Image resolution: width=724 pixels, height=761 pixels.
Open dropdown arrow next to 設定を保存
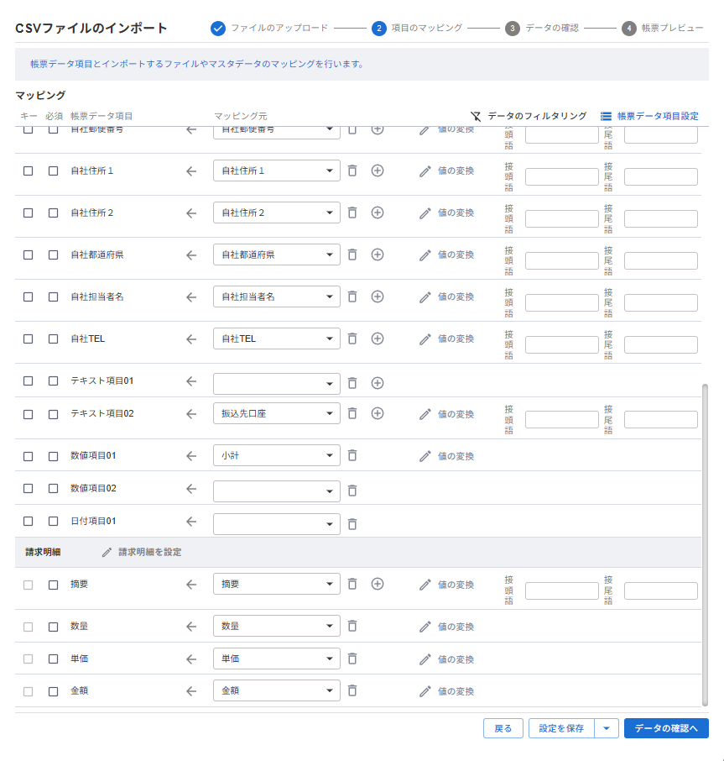point(606,728)
